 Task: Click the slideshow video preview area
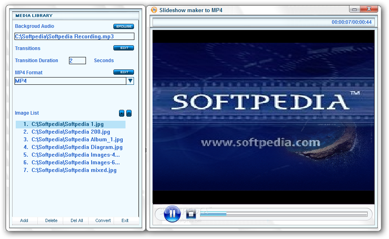[263, 117]
